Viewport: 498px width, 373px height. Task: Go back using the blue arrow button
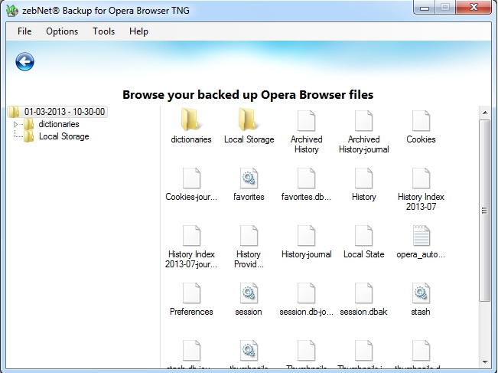(24, 61)
